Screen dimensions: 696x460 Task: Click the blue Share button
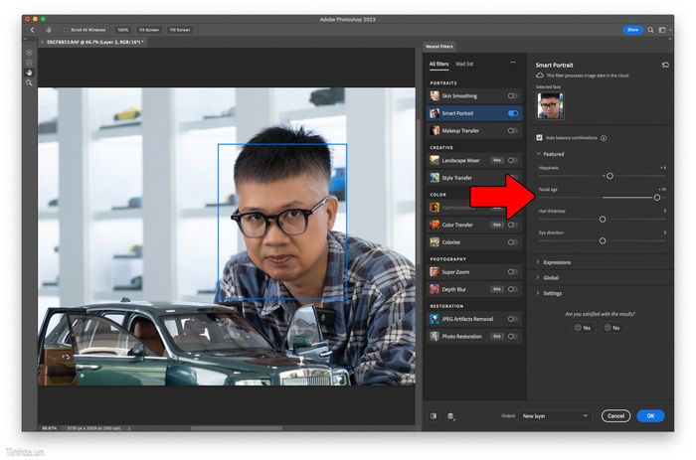[633, 30]
